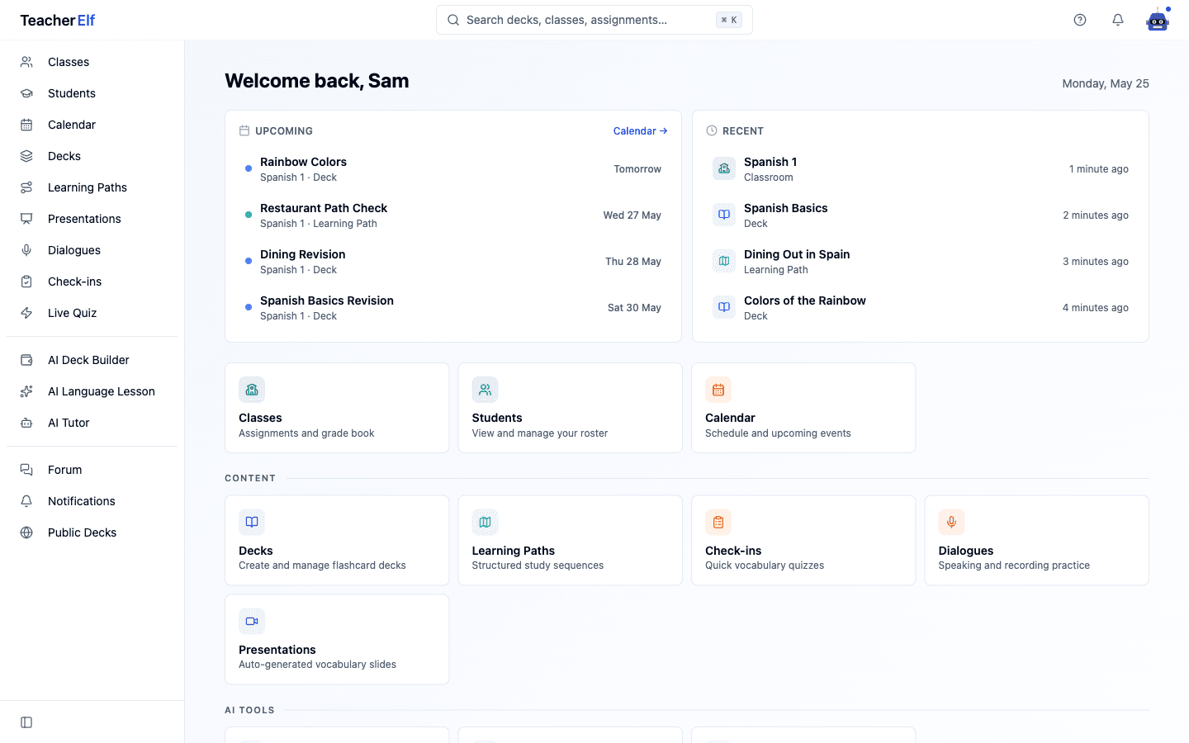This screenshot has width=1189, height=743.
Task: Click the Live Quiz lightning bolt icon
Action: [x=26, y=313]
